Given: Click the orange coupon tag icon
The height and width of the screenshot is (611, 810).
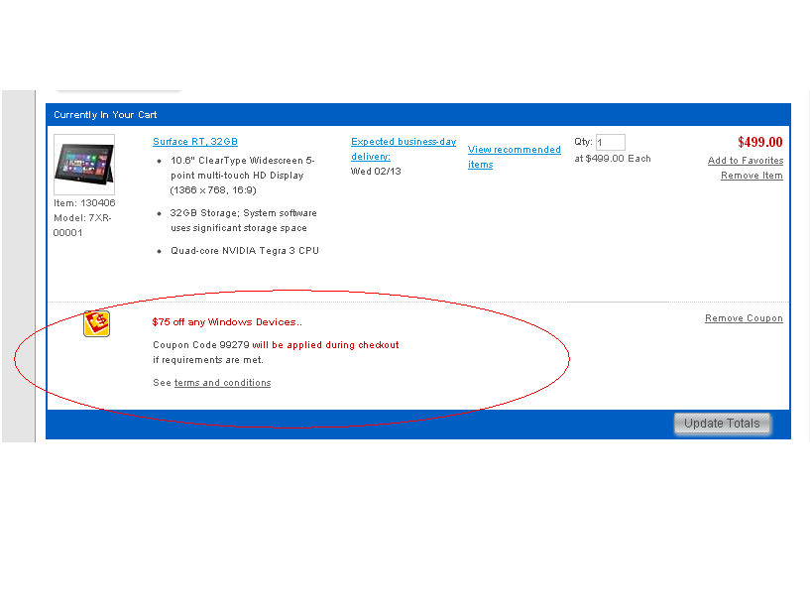Looking at the screenshot, I should [x=96, y=323].
